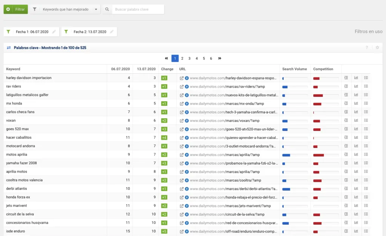This screenshot has height=236, width=386.
Task: Click the swap arrows icon beside Palabras clave
Action: [9, 48]
